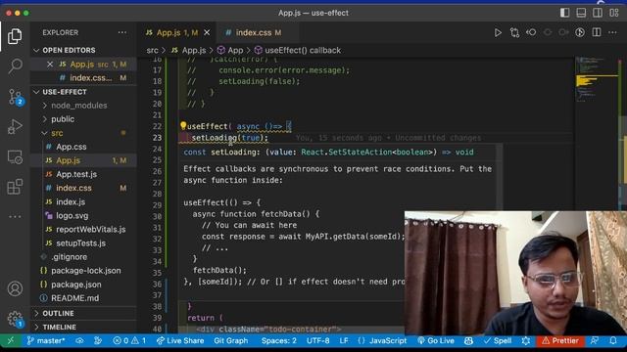Expand the node_modules folder

click(x=83, y=106)
